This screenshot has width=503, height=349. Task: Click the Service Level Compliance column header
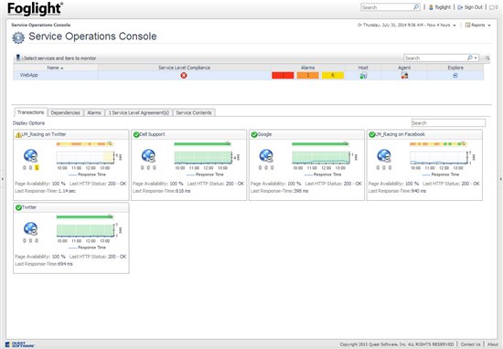click(x=184, y=68)
